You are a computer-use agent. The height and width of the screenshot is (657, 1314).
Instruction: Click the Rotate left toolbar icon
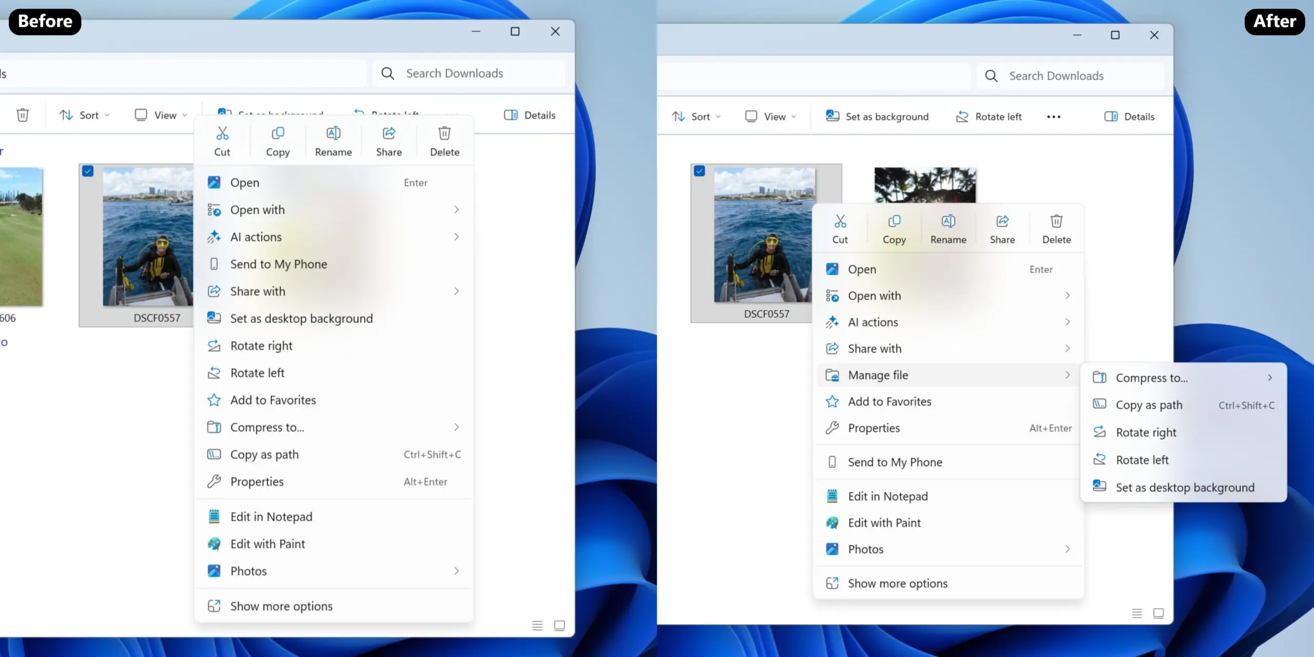(x=989, y=117)
